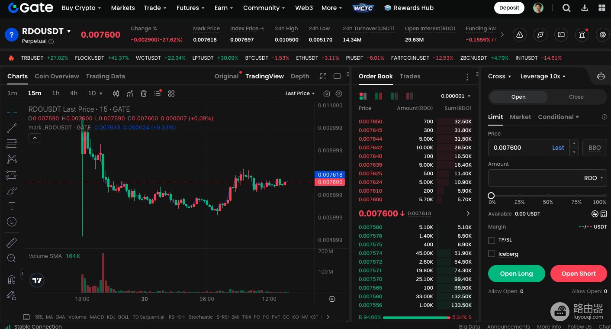Open order book precision 0.000001 dropdown
This screenshot has height=329, width=611.
pos(456,96)
